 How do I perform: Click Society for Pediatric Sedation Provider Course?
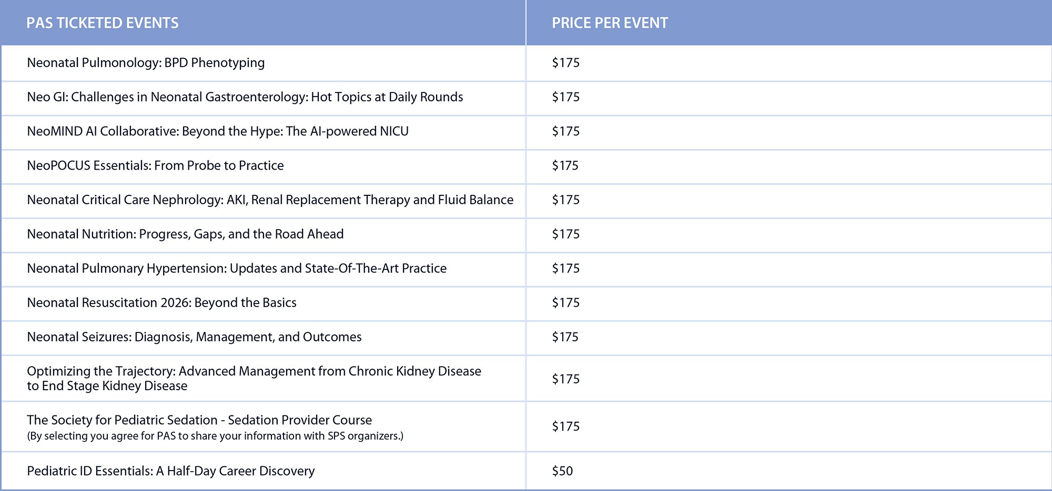(199, 420)
